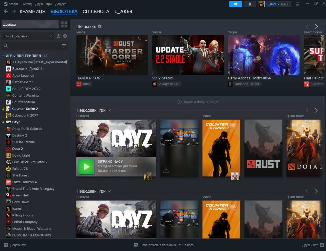Viewport: 326px width, 251px height.
Task: Switch to КРАМНИЦЯ tab
Action: pos(33,12)
